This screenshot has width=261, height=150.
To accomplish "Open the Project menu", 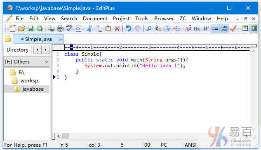I will pos(121,19).
